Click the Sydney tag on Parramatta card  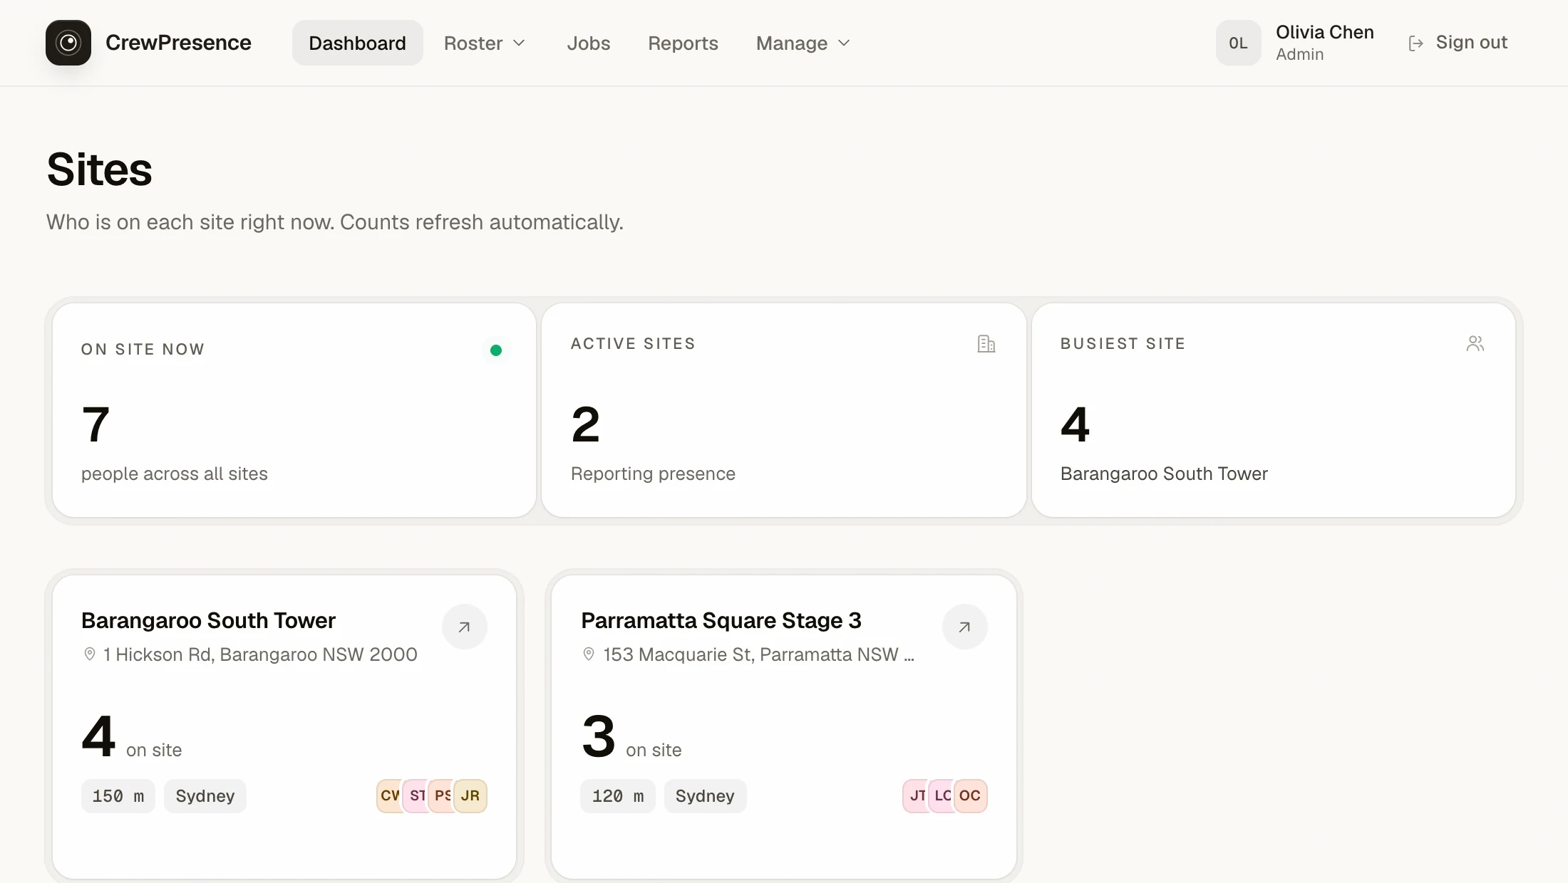pyautogui.click(x=705, y=795)
